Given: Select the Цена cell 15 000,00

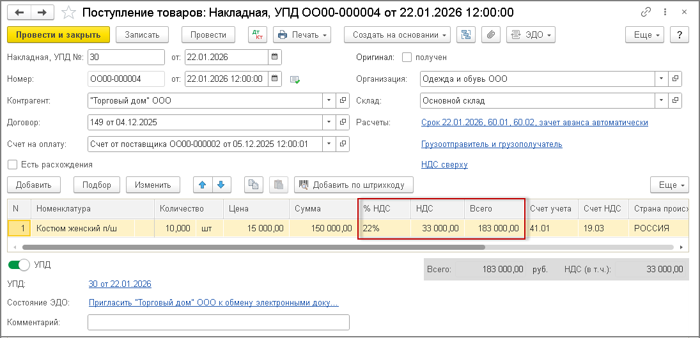Looking at the screenshot, I should click(x=256, y=228).
